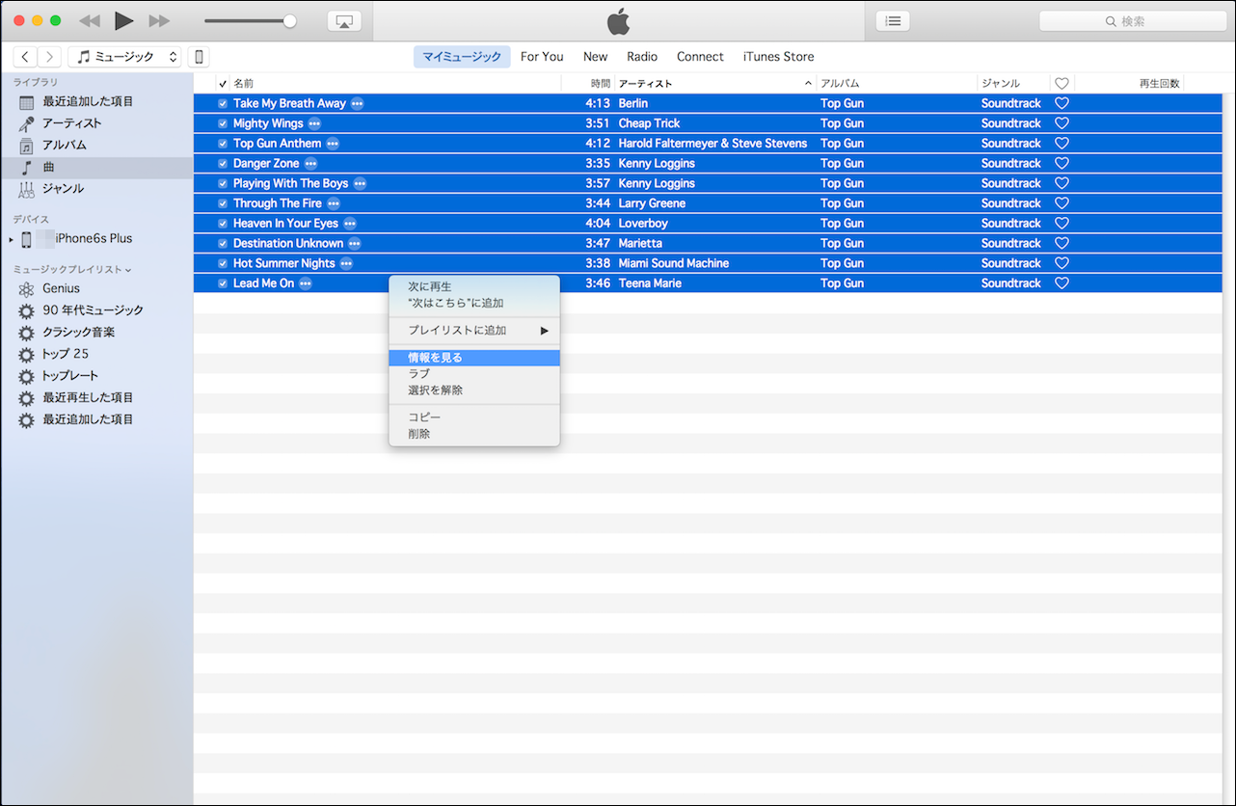Uncheck the Playing With The Boys checkbox
The height and width of the screenshot is (806, 1236).
point(223,183)
